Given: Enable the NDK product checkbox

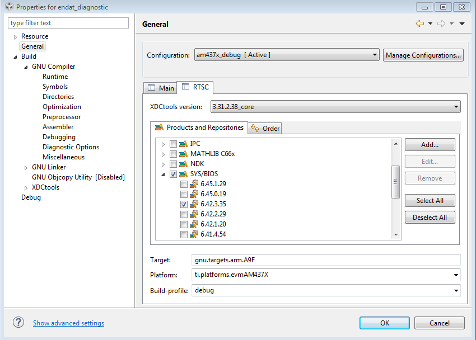Looking at the screenshot, I should pyautogui.click(x=174, y=164).
